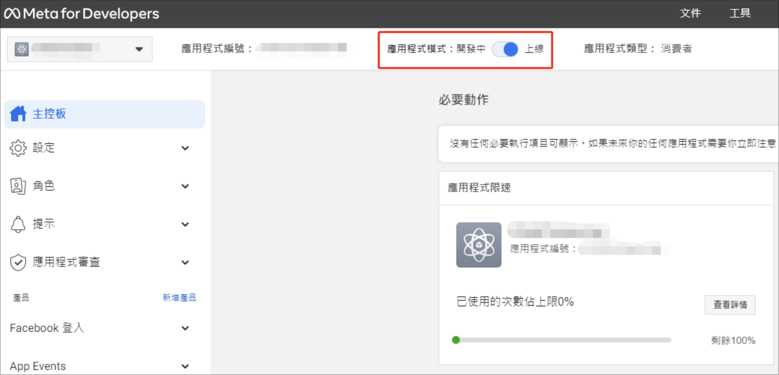The height and width of the screenshot is (375, 779).
Task: Open the 文件 menu in top bar
Action: click(690, 13)
